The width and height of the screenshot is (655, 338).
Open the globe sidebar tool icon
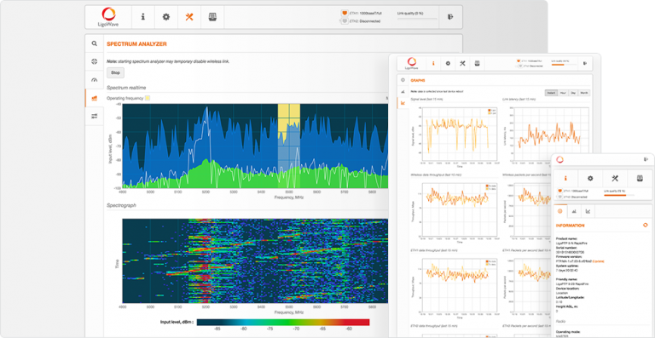pos(95,61)
